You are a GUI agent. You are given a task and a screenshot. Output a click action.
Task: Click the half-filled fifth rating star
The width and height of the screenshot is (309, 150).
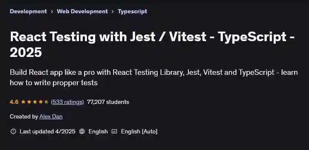click(x=46, y=102)
